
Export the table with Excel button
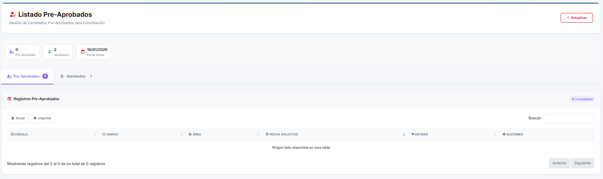coord(18,118)
